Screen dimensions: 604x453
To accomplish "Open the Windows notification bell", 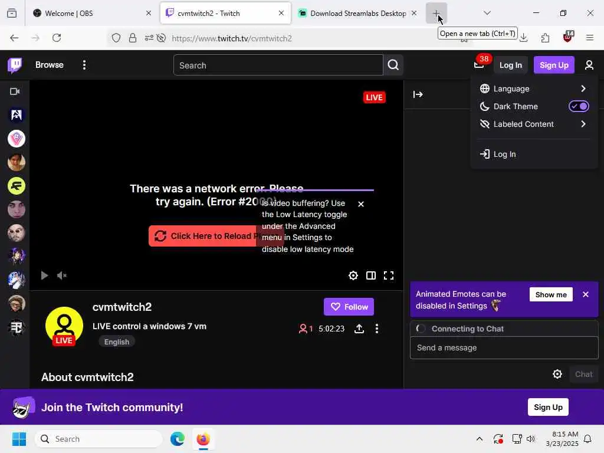I will tap(587, 439).
